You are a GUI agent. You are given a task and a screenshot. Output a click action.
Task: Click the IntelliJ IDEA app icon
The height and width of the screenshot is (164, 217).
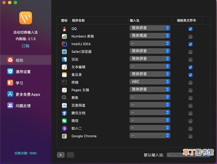click(x=64, y=44)
